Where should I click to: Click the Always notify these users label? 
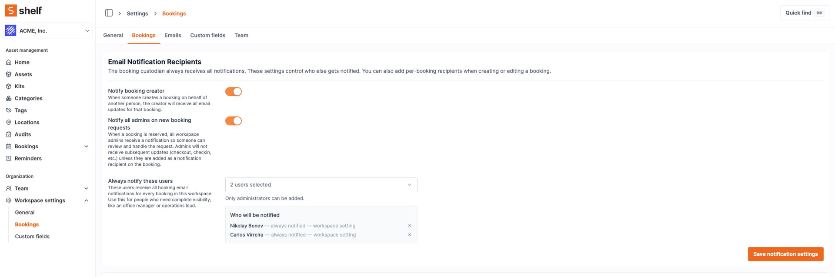(140, 181)
